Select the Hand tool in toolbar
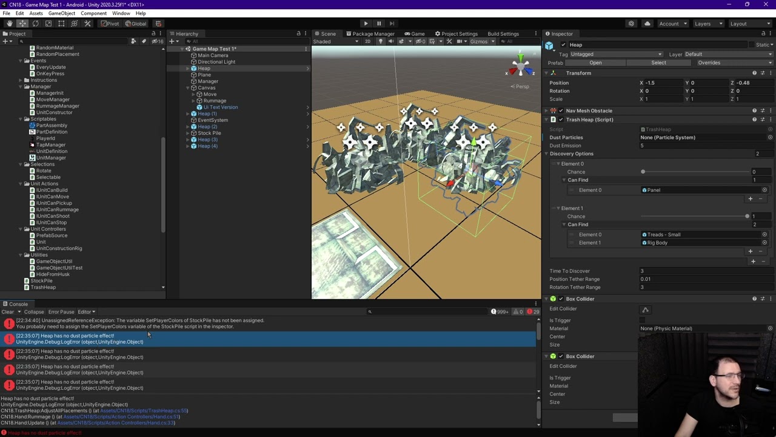Viewport: 776px width, 437px height. pos(9,24)
